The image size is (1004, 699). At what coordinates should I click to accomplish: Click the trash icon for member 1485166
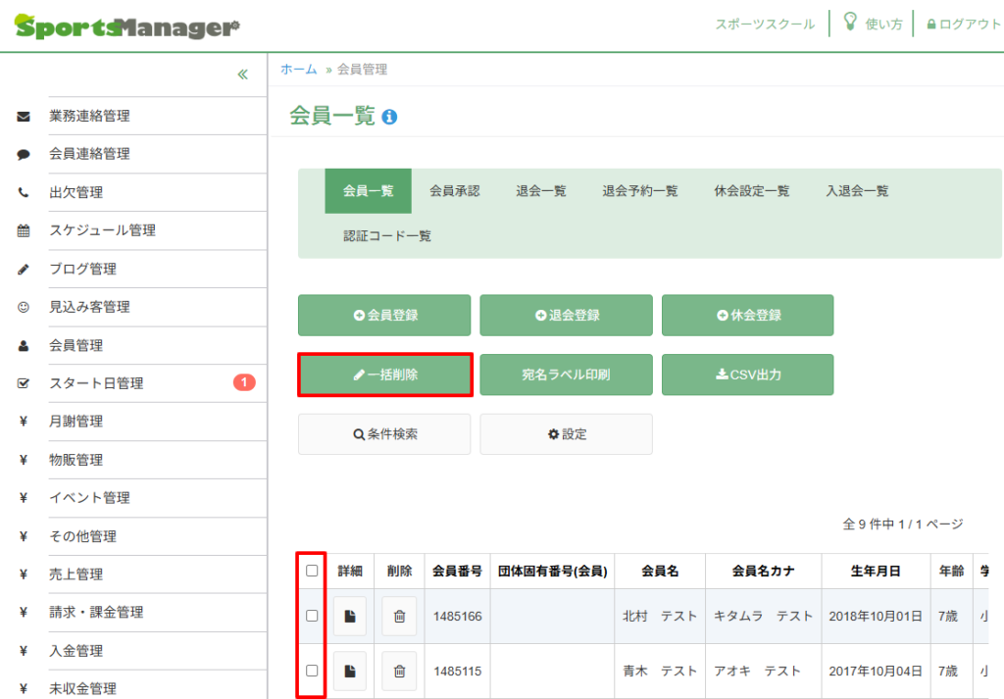(x=399, y=616)
